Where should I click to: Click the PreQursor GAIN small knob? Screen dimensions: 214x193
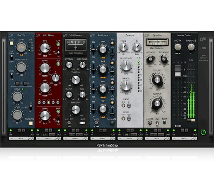pyautogui.click(x=96, y=123)
